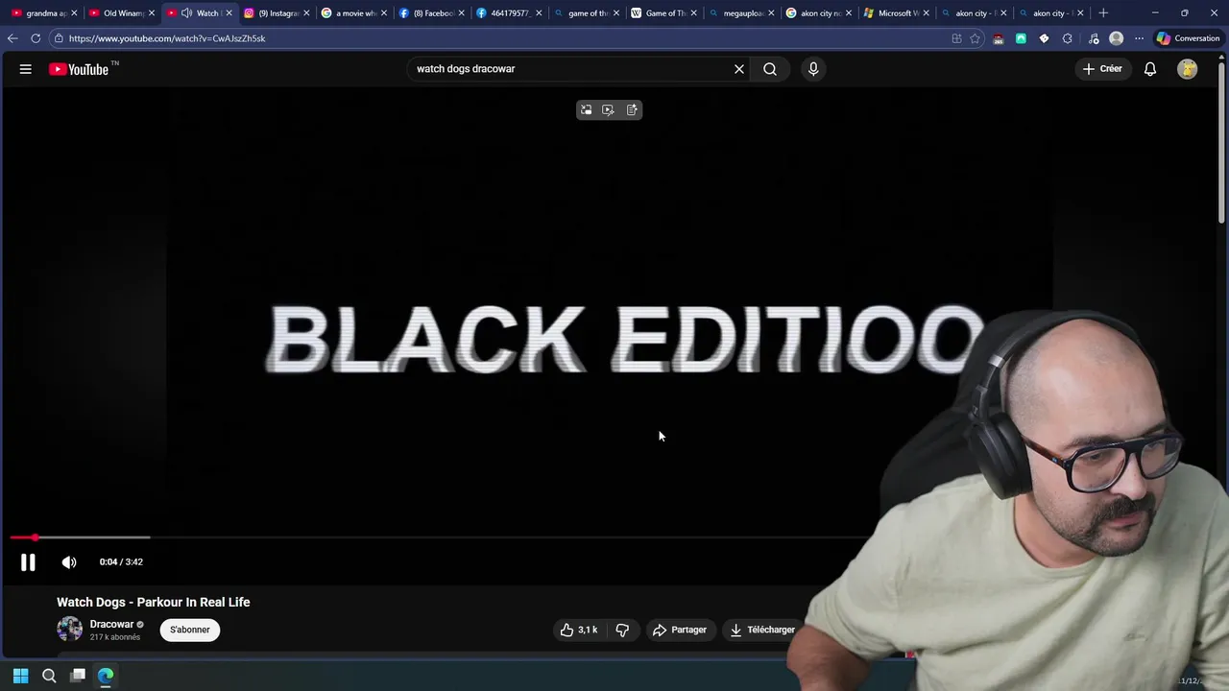Start voice search with the microphone

click(x=813, y=69)
